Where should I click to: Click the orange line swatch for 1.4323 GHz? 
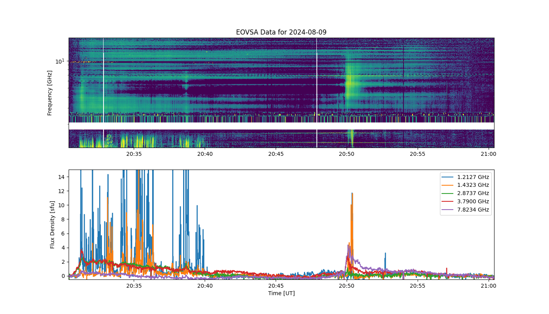pos(448,185)
